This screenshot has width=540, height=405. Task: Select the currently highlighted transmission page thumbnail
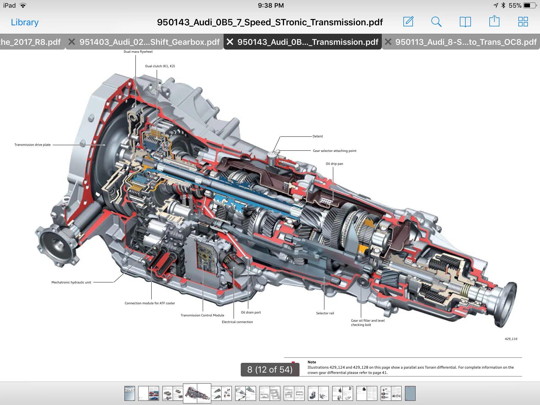[197, 393]
